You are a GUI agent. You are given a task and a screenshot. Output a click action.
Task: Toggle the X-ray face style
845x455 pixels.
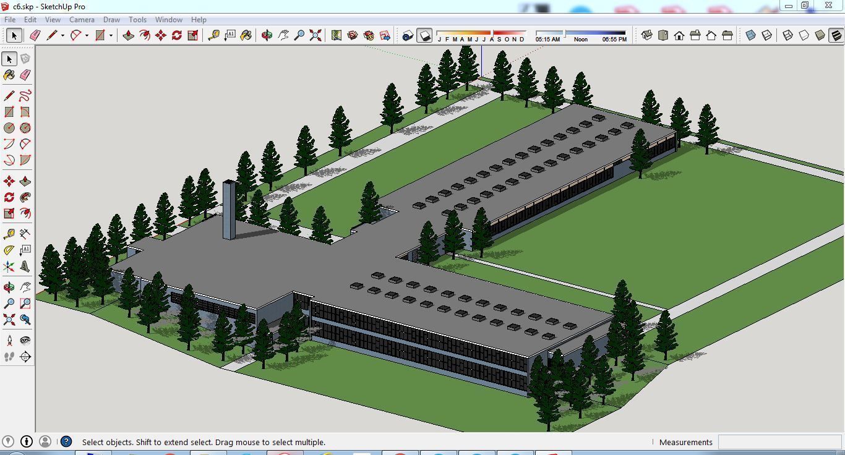(x=750, y=35)
